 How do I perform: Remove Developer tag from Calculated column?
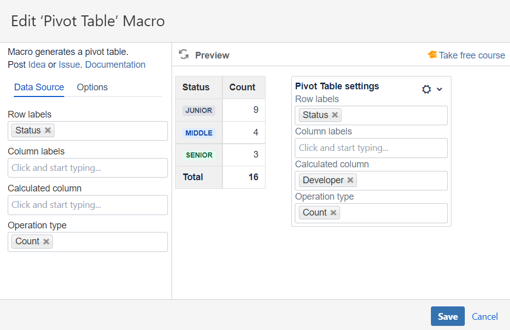(x=350, y=180)
